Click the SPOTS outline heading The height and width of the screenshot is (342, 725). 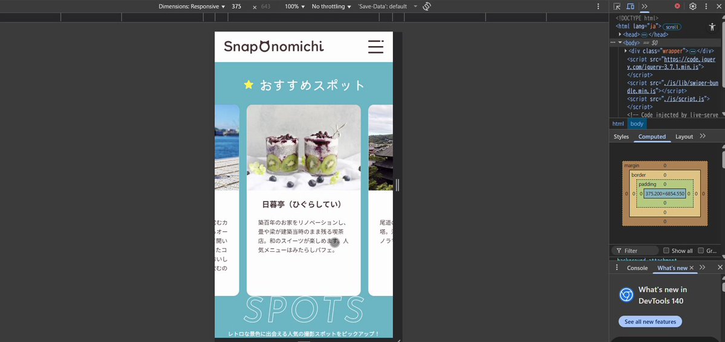pyautogui.click(x=304, y=309)
